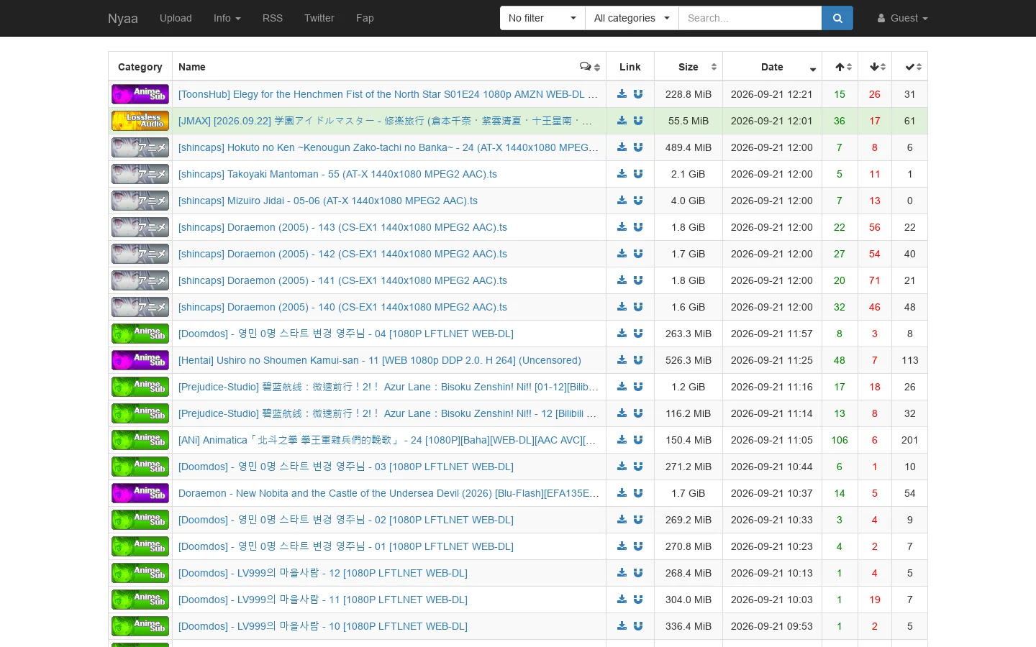This screenshot has width=1036, height=647.
Task: Open magnet link for Hentai Ushiro no Shoumen row
Action: (x=638, y=360)
